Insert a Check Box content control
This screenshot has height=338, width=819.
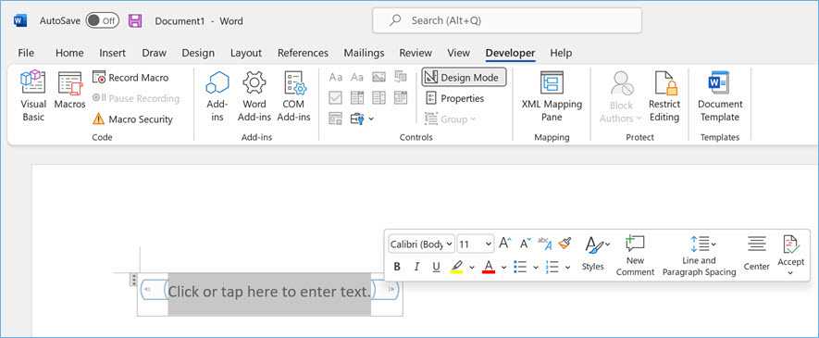[335, 97]
